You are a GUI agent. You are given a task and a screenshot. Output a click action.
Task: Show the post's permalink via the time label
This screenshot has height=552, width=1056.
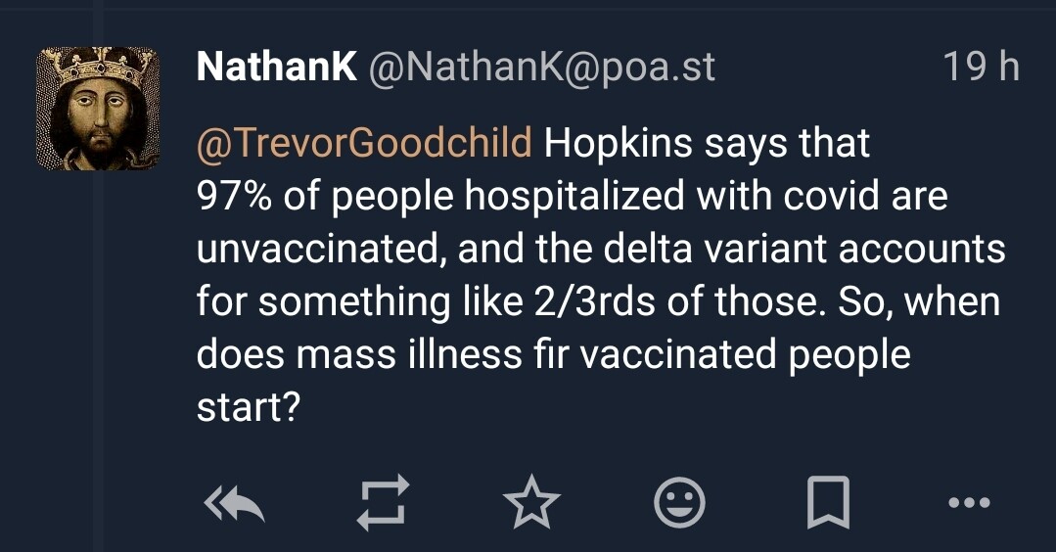[980, 67]
